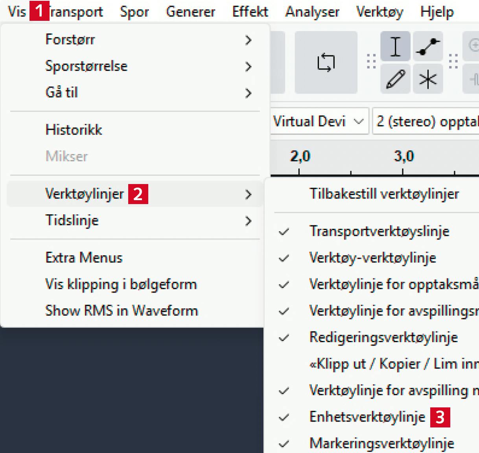The height and width of the screenshot is (453, 479).
Task: Toggle Verktøy-verktøylinje off
Action: point(372,258)
